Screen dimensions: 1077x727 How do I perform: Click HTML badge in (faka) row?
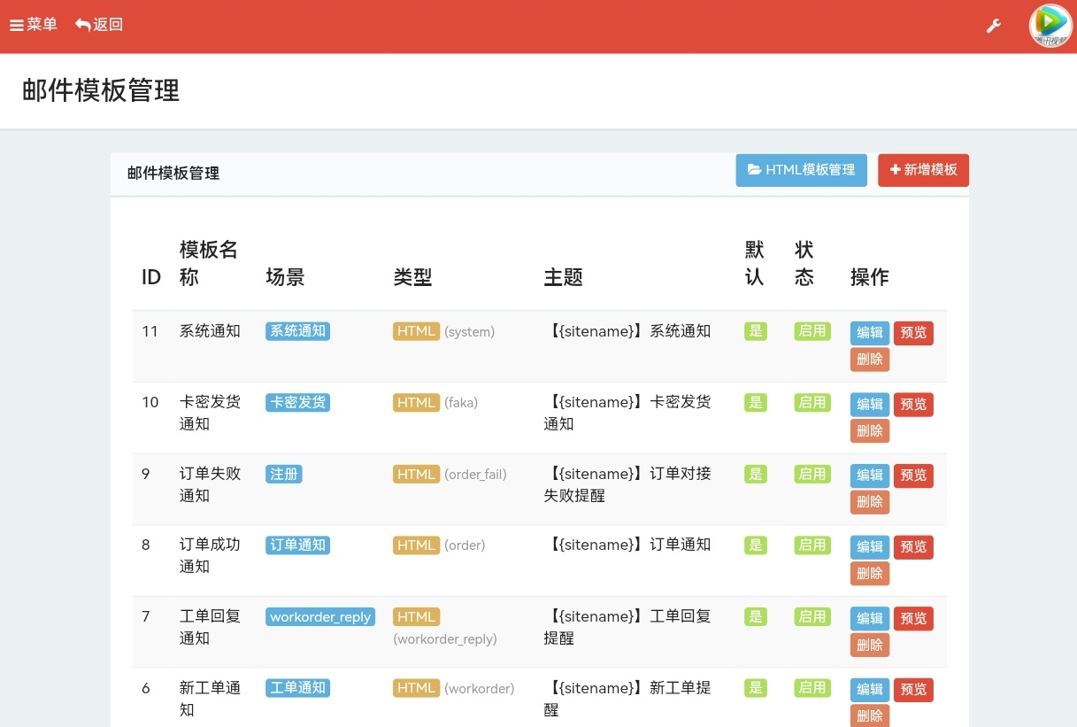[x=416, y=402]
